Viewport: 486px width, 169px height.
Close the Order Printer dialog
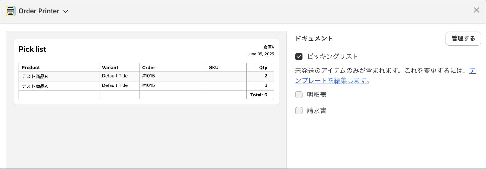476,10
